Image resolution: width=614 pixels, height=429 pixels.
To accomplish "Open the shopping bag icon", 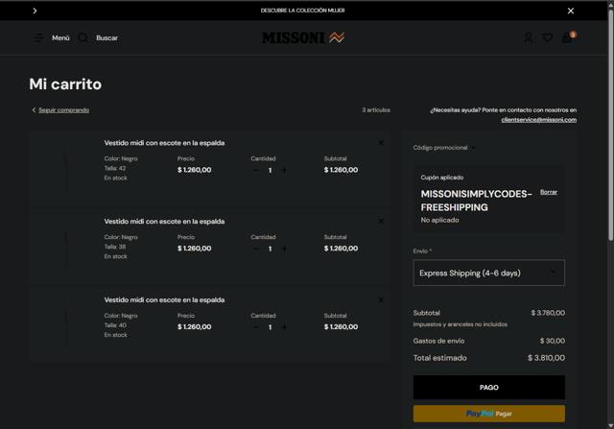I will [567, 37].
